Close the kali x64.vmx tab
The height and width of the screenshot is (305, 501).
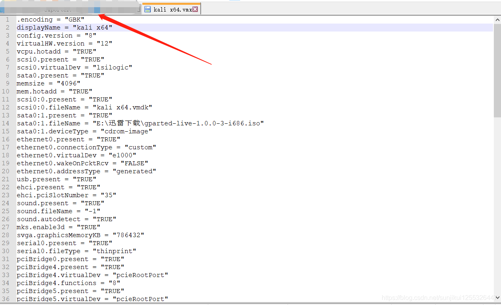point(195,8)
